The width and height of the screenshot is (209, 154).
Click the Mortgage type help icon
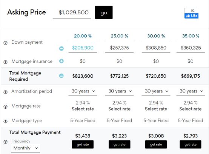pos(5,121)
